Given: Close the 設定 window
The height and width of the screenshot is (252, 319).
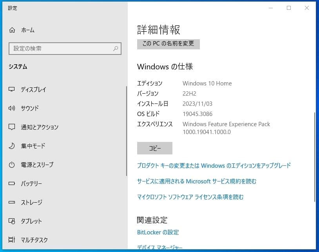Looking at the screenshot, I should click(306, 8).
